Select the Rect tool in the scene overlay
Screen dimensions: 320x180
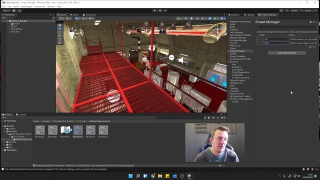(x=60, y=39)
